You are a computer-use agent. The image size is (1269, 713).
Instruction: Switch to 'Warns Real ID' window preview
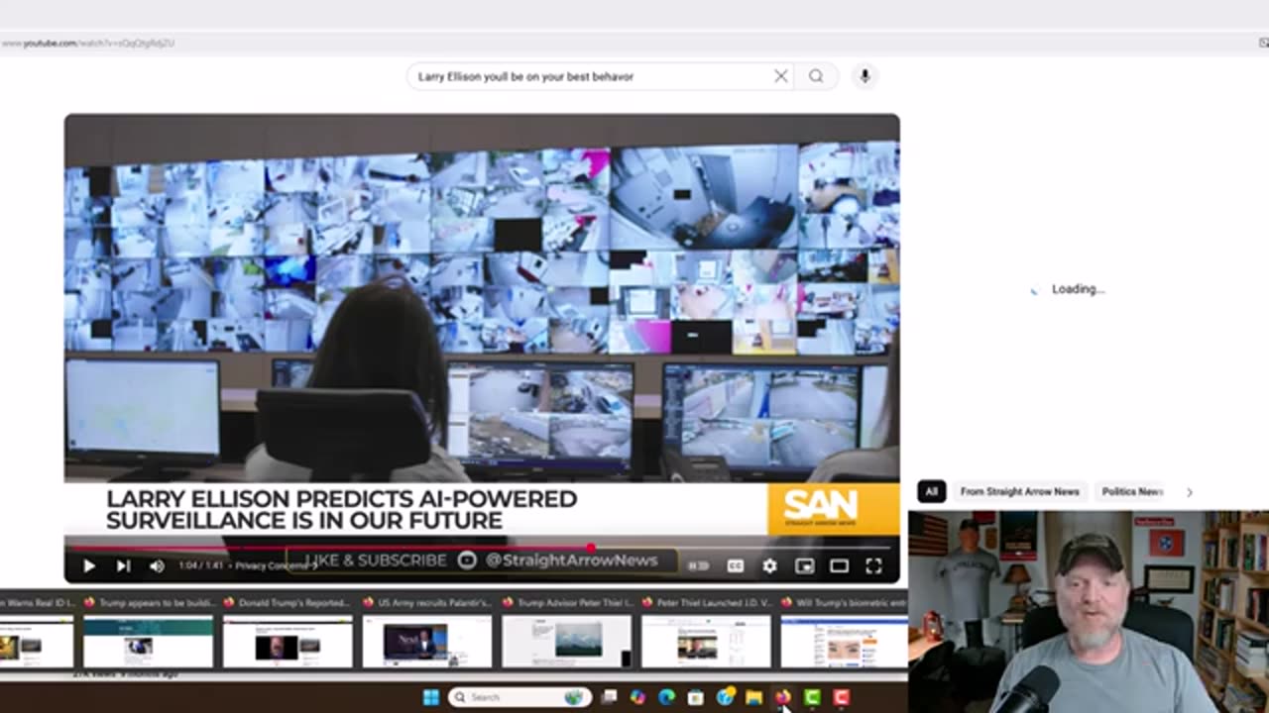tap(37, 633)
